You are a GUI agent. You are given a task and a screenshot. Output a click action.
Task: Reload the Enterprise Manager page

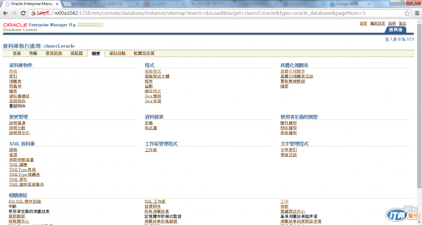pyautogui.click(x=23, y=13)
